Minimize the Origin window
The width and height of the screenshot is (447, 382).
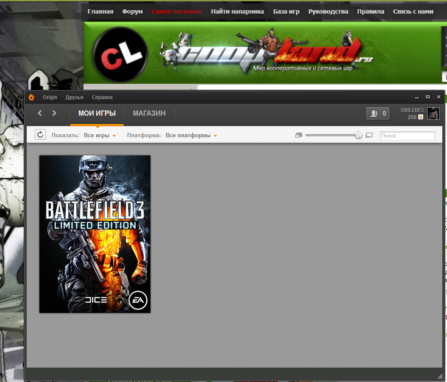pos(416,97)
